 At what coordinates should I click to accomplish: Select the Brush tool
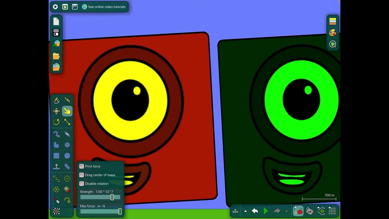[57, 134]
